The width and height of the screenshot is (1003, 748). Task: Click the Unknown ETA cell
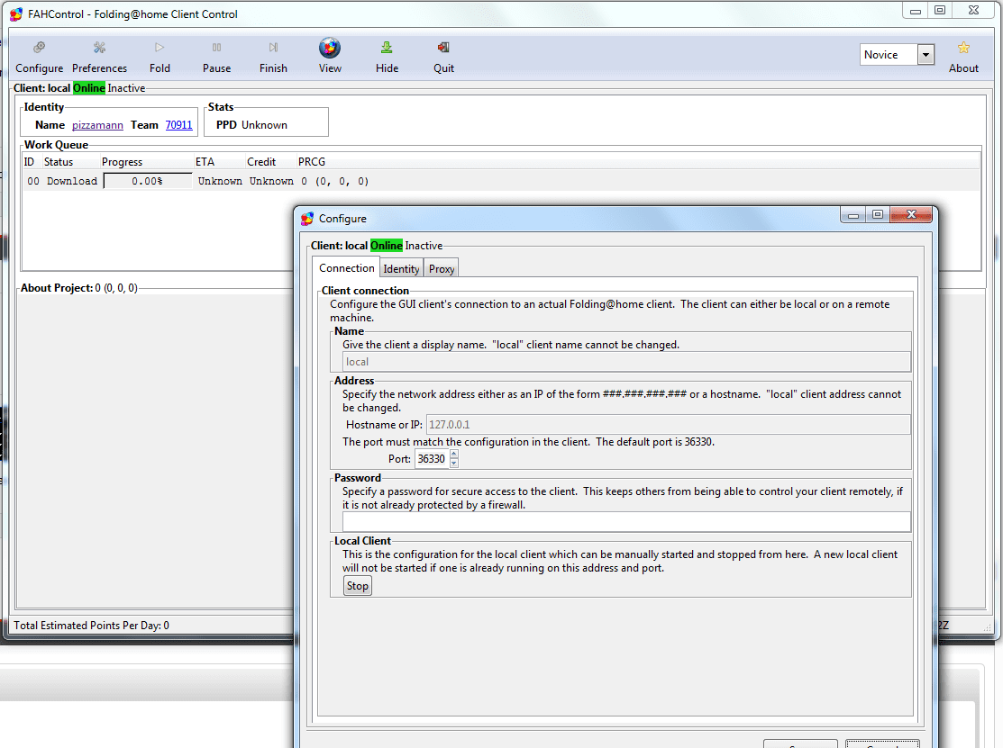click(x=220, y=182)
